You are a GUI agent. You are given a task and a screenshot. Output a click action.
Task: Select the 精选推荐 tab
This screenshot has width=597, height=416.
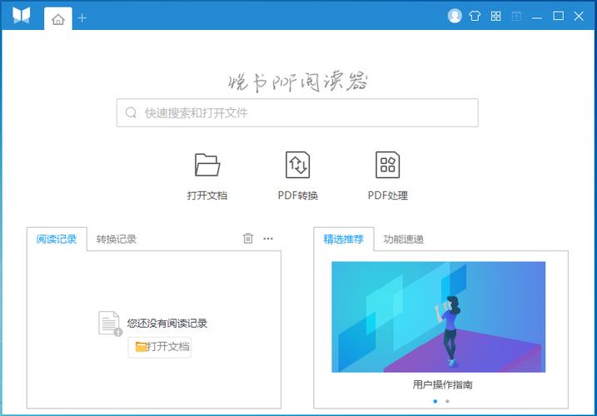point(344,240)
